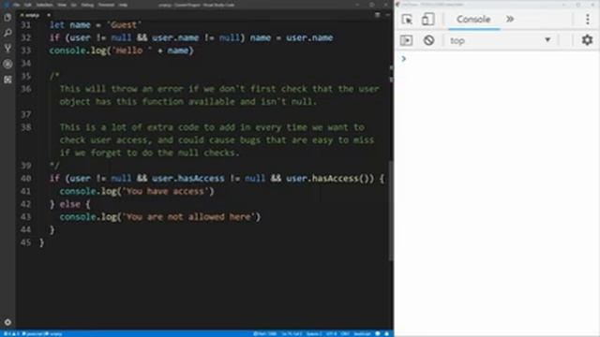Image resolution: width=600 pixels, height=337 pixels.
Task: Open the Extensions view in the activity bar
Action: click(7, 80)
